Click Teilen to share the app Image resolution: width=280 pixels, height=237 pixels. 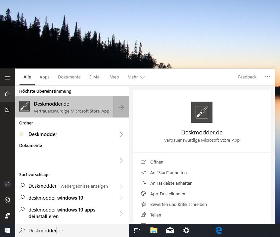156,215
